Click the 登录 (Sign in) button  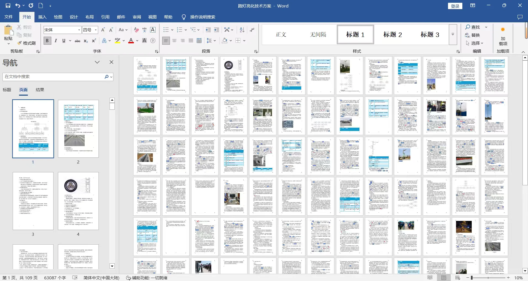pos(455,6)
